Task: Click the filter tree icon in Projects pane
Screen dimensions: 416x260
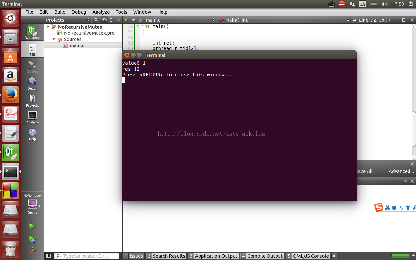Action: tap(96, 20)
